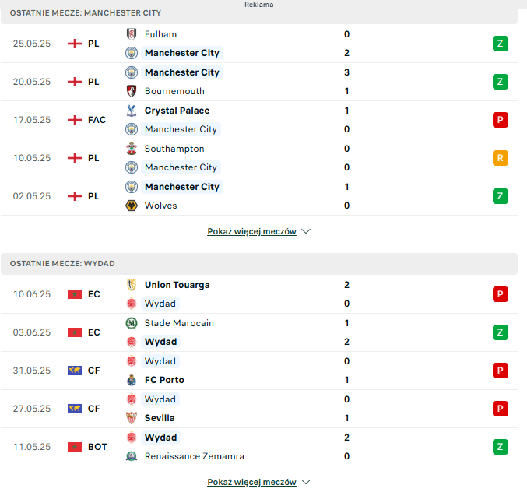Expand more Wydad matches chevron
Viewport: 527px width, 499px height.
pyautogui.click(x=306, y=482)
